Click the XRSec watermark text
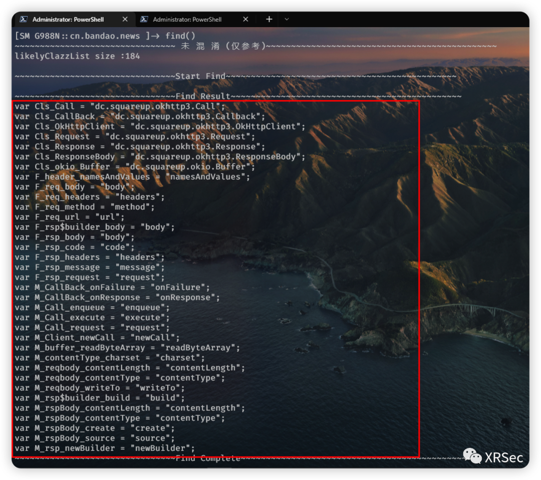This screenshot has width=541, height=480. point(503,457)
